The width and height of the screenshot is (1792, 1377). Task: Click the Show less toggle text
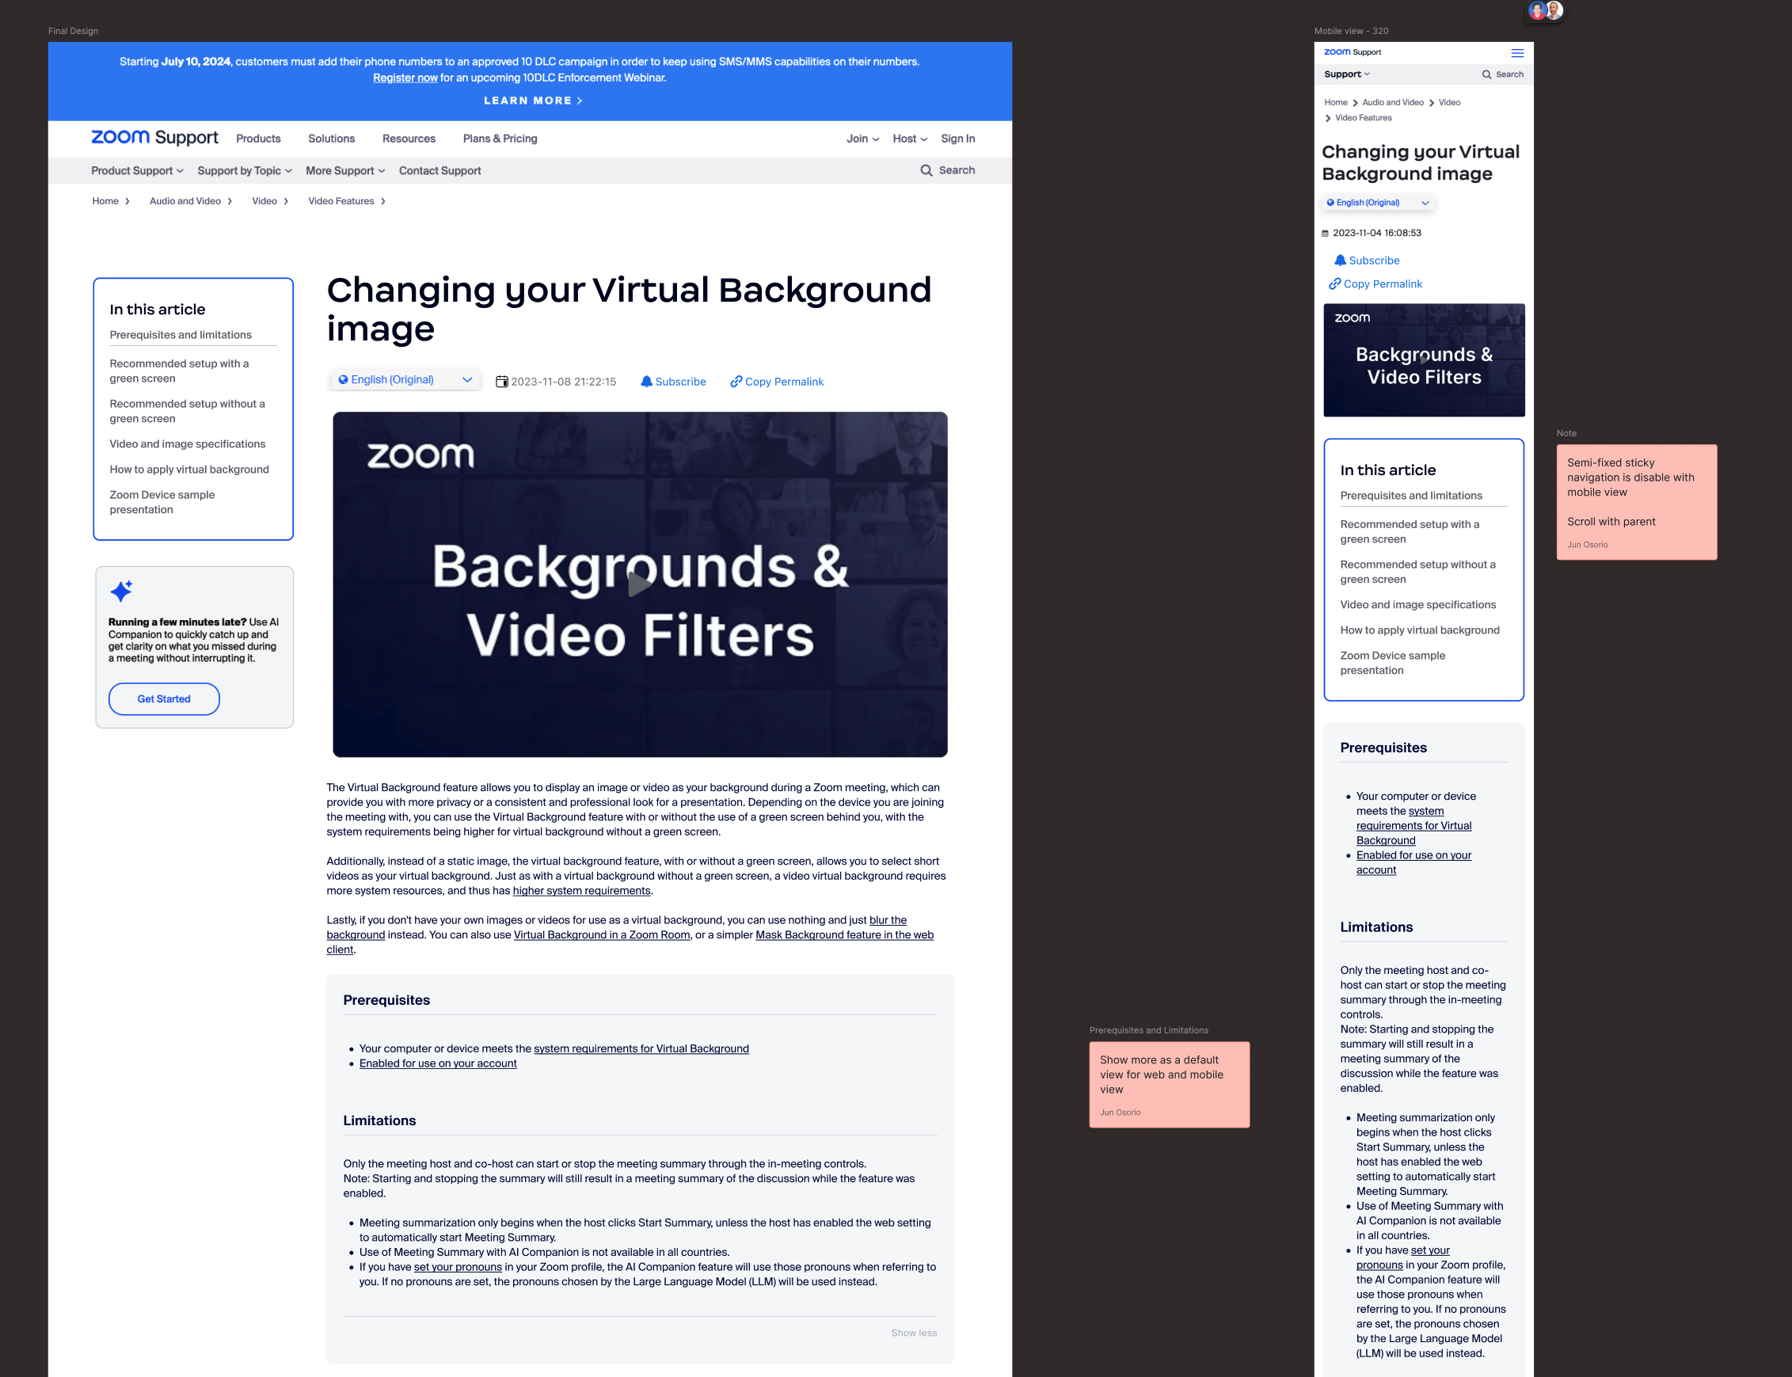point(913,1333)
